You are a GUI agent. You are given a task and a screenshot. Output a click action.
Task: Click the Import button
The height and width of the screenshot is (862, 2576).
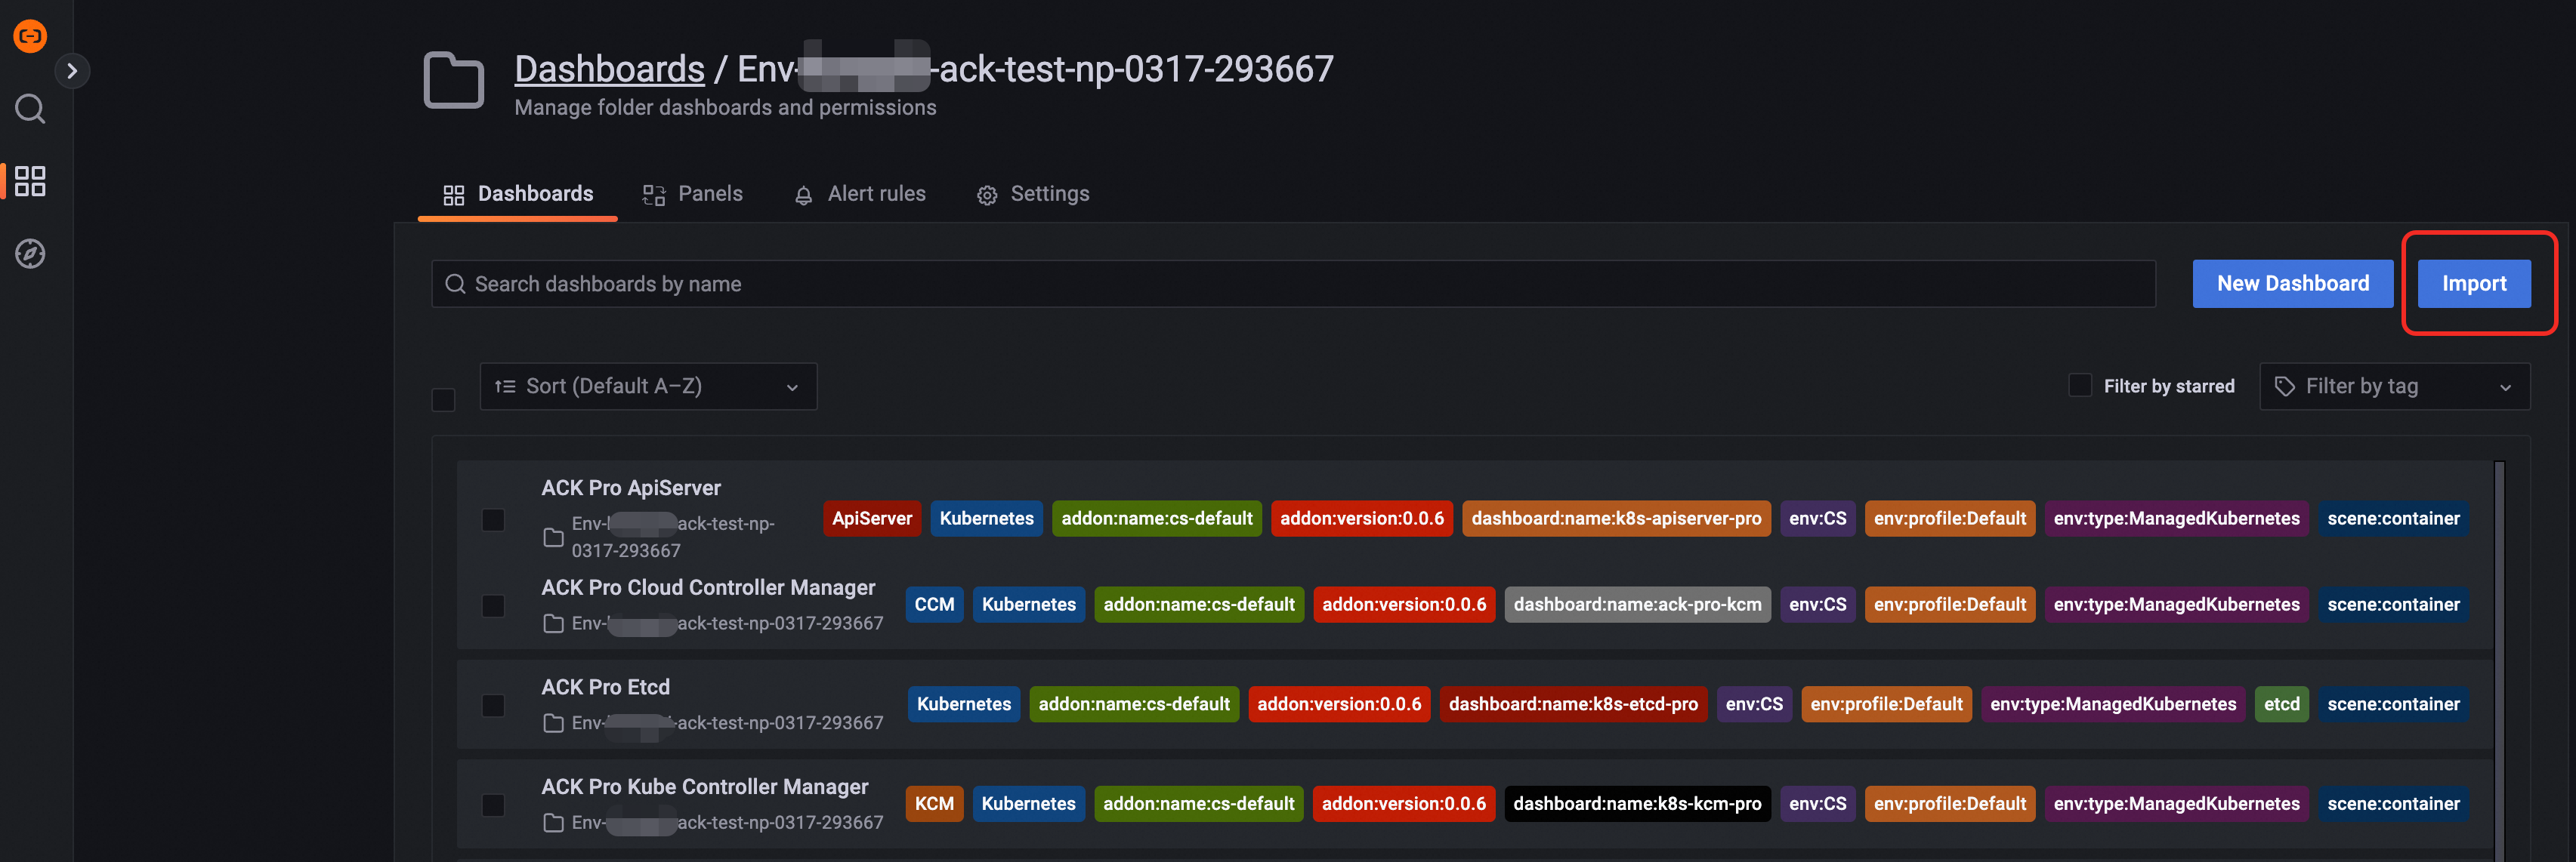[x=2473, y=284]
